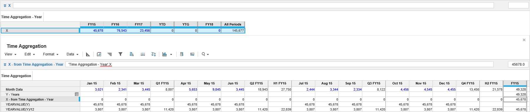Select the Nov 15 column header

point(421,84)
